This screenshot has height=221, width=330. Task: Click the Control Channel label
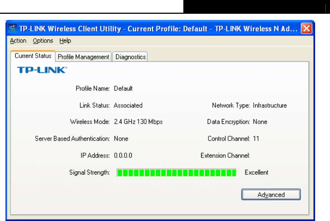[229, 139]
